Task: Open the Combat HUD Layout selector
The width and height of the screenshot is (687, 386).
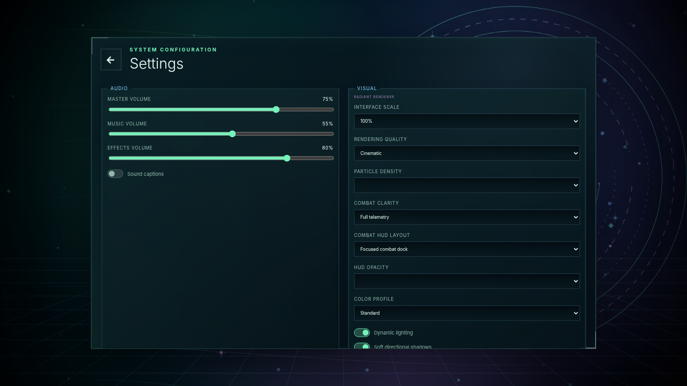Action: pos(467,249)
